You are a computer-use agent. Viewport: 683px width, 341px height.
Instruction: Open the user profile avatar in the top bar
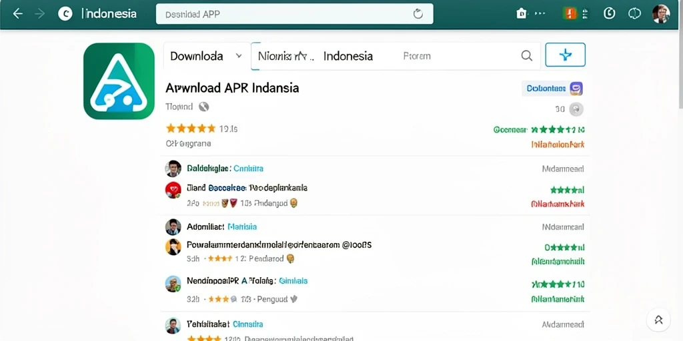tap(661, 14)
